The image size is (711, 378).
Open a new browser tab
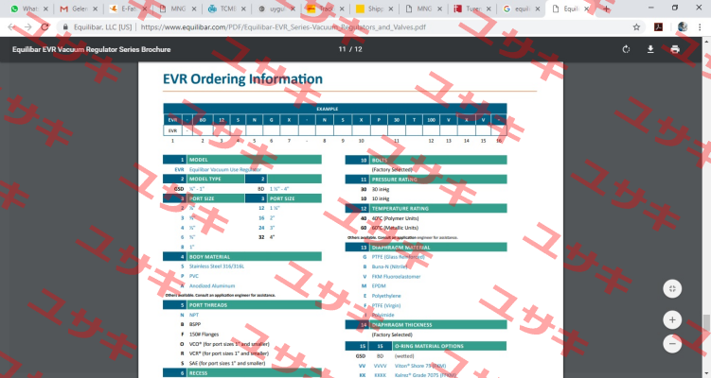click(606, 9)
